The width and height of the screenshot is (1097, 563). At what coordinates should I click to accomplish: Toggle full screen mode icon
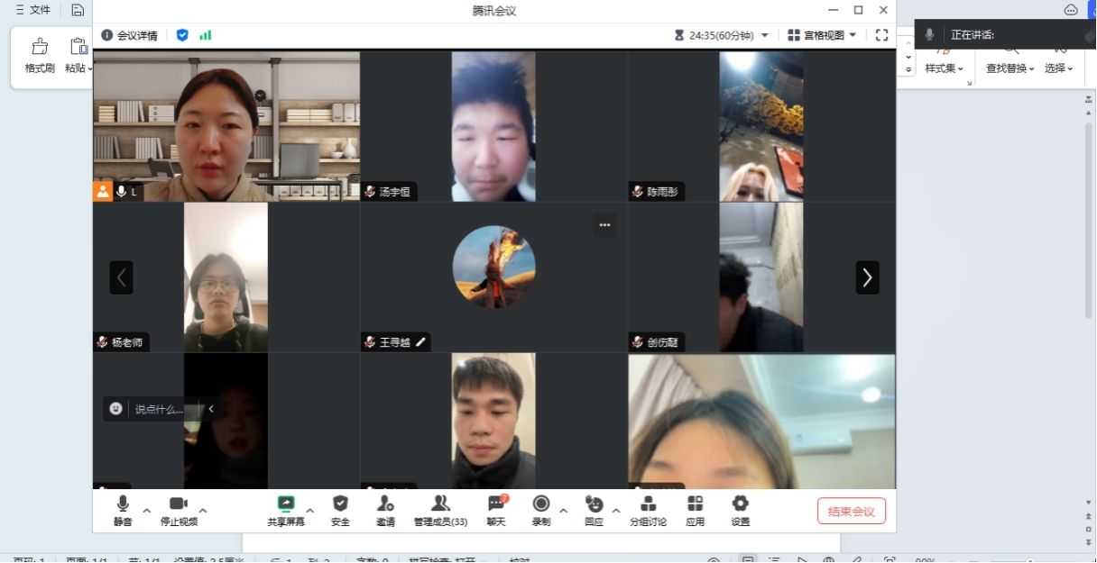coord(881,35)
